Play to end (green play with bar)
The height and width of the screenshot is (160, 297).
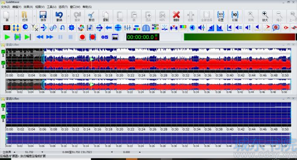pos(27,37)
